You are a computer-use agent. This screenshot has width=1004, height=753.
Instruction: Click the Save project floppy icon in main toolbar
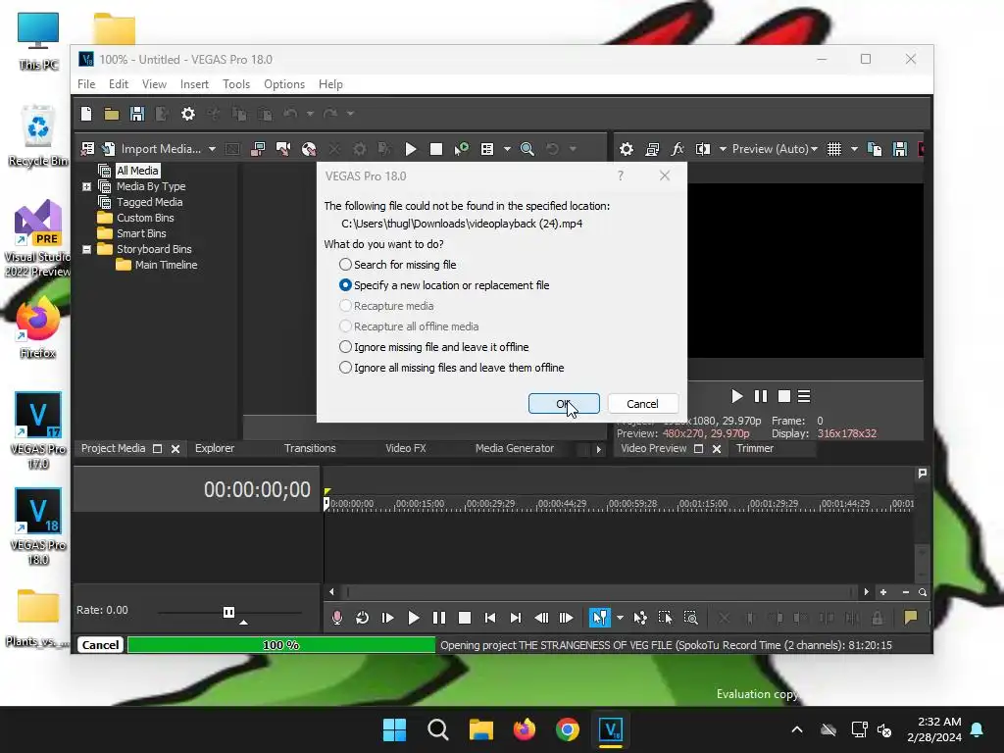pyautogui.click(x=137, y=114)
